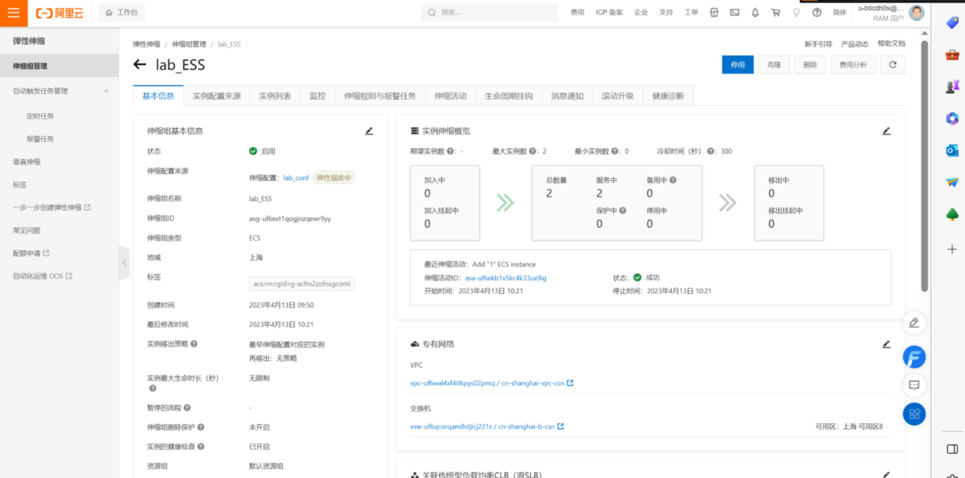Open the shopping cart icon
Image resolution: width=965 pixels, height=478 pixels.
coord(776,13)
